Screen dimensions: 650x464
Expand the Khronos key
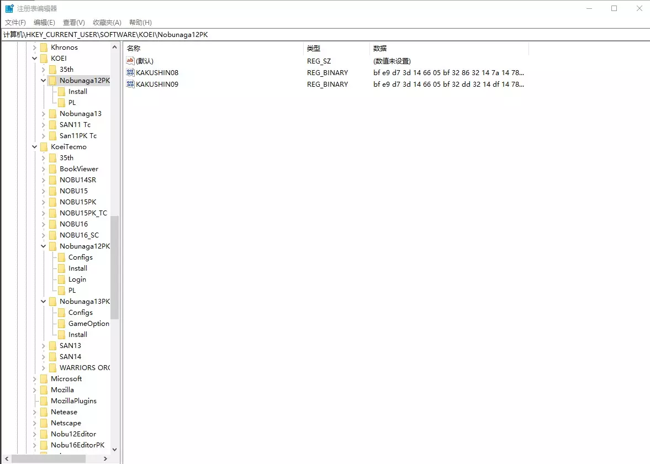pyautogui.click(x=34, y=48)
